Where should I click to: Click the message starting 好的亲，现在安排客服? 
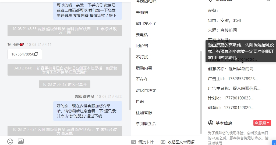coord(87,111)
